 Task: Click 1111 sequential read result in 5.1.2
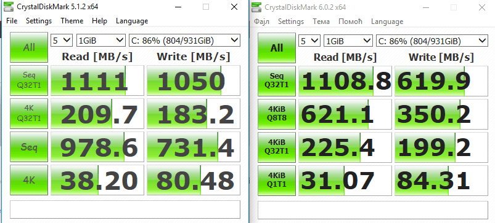tap(97, 80)
